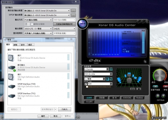Click the small round knob under the display panel
168x120 pixels.
point(145,61)
